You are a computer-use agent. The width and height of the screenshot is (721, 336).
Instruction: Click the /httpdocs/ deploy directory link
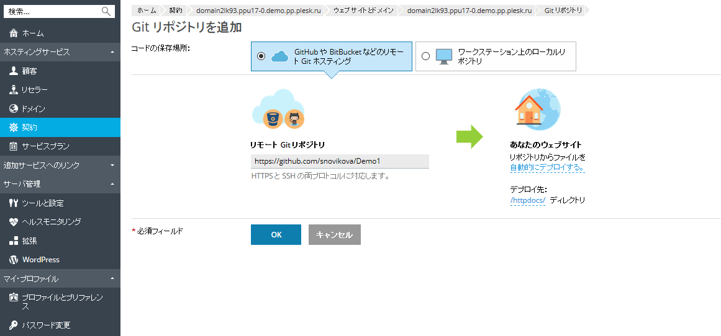pyautogui.click(x=527, y=200)
